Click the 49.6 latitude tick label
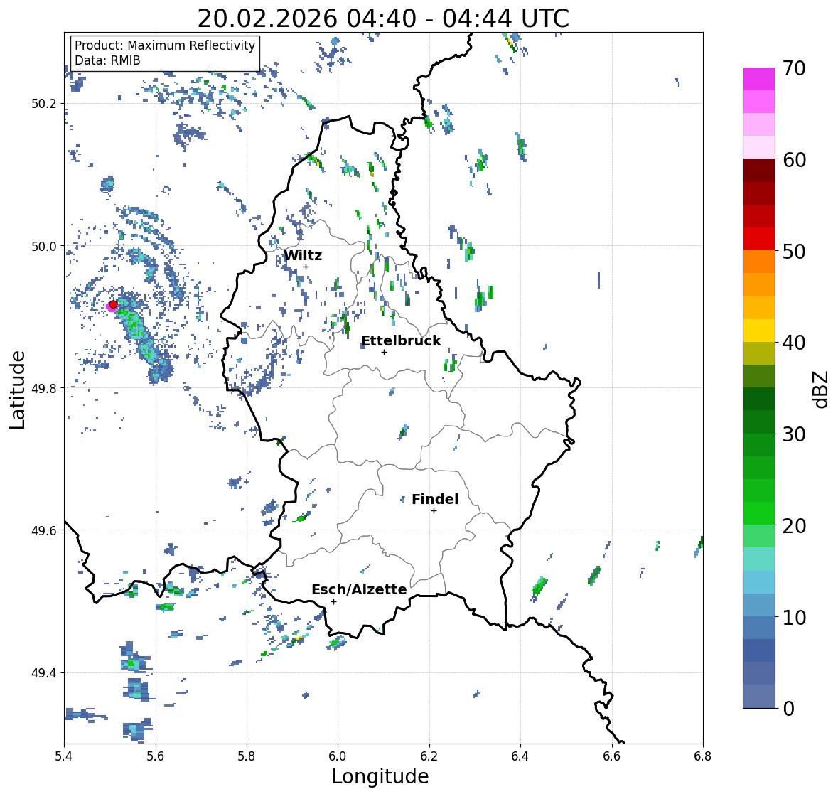838x794 pixels. (x=43, y=530)
